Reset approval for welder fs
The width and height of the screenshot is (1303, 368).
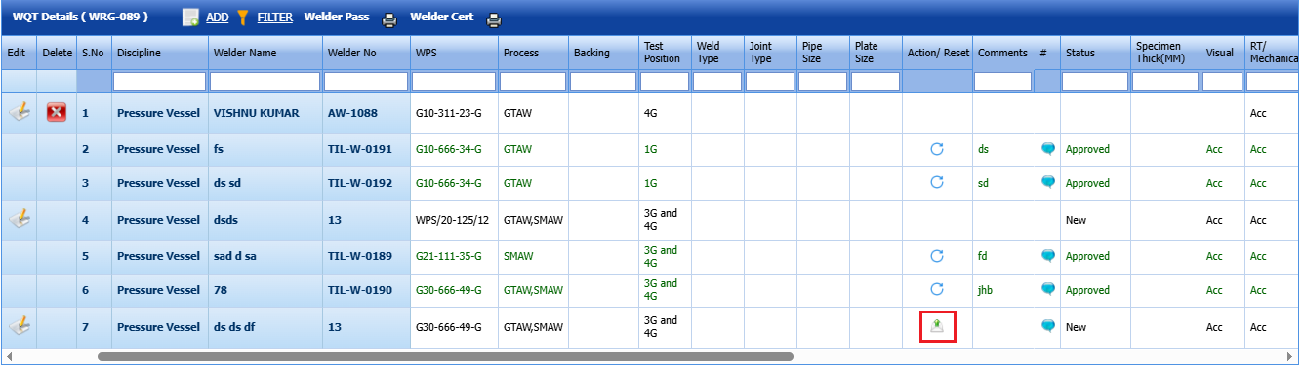click(x=937, y=149)
